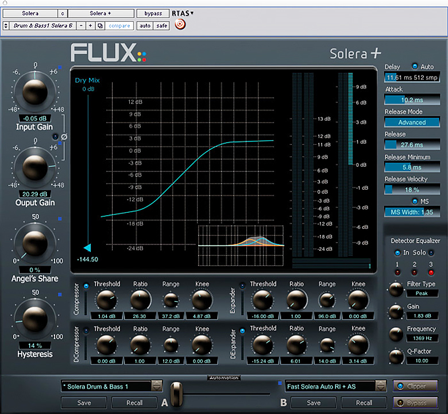Screen dimensions: 448x414
Task: Click the bypass button in top bar
Action: (x=152, y=13)
